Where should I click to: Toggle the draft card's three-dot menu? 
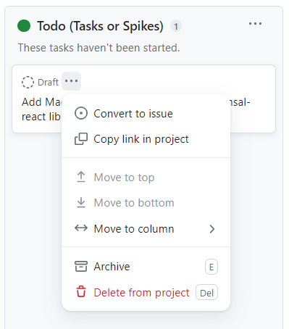[x=71, y=81]
